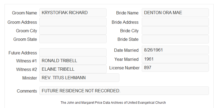Click the License Number label
Viewport: 214px width, 108px height.
[x=124, y=68]
